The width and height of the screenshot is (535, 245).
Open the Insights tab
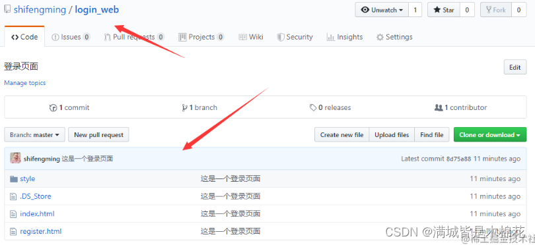345,37
